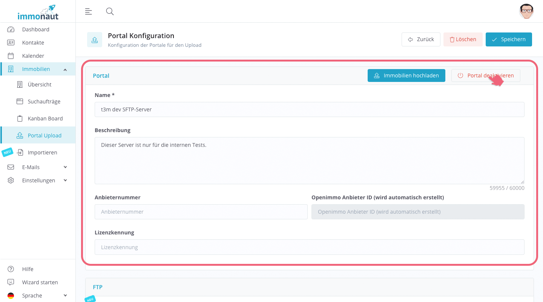Open search via magnifying glass icon

pos(110,11)
